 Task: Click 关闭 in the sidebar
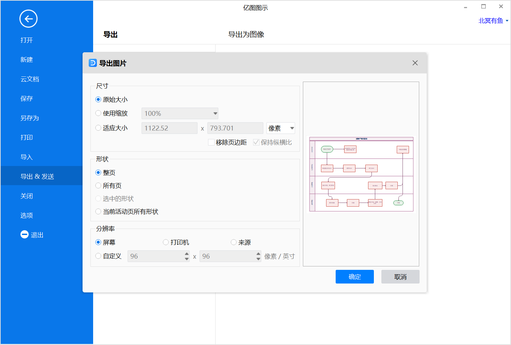tap(27, 196)
